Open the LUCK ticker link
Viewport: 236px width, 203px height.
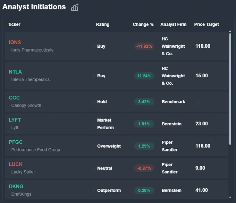click(x=16, y=164)
